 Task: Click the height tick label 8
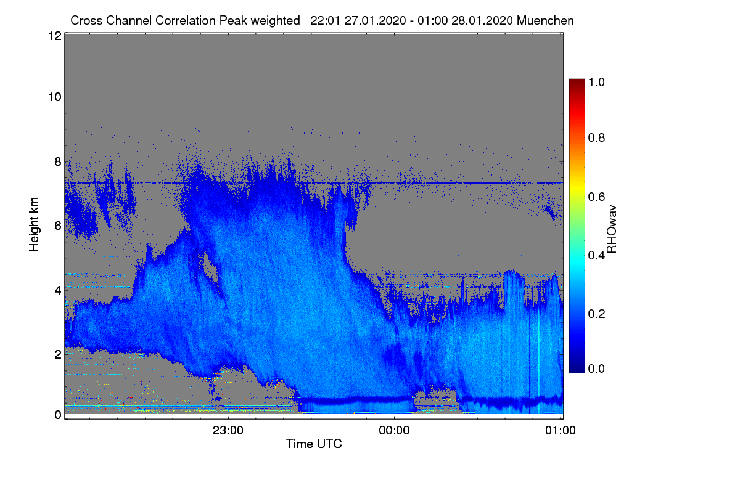tap(57, 161)
